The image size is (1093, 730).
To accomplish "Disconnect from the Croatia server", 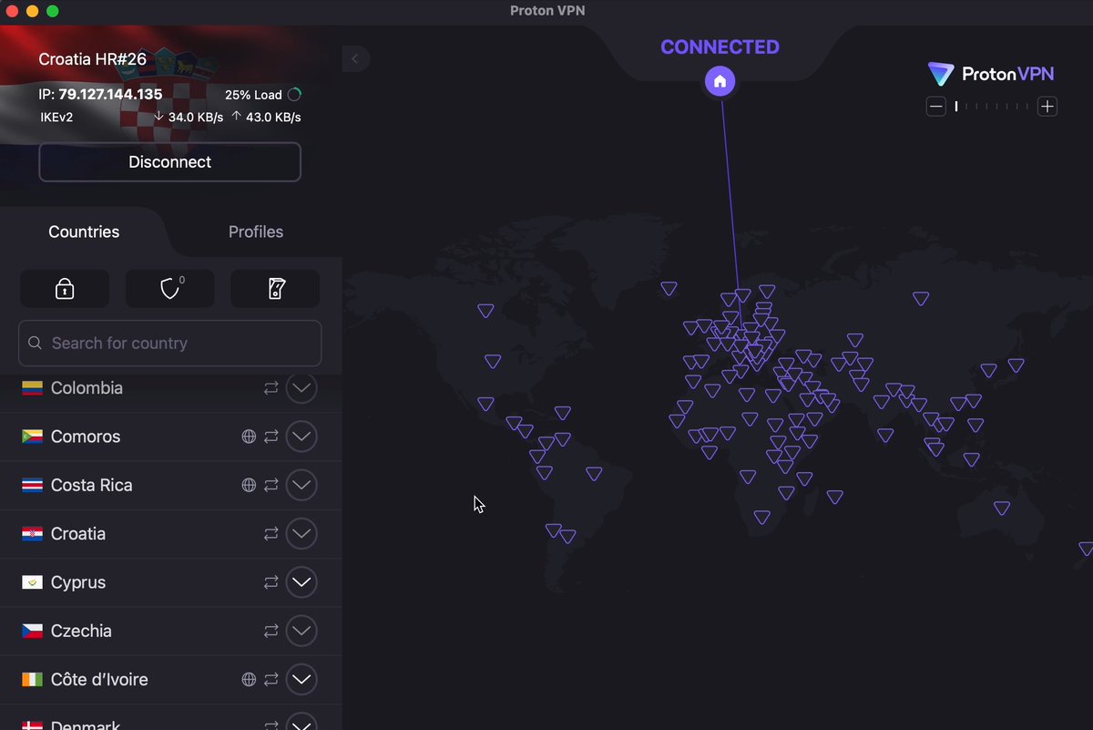I will point(169,162).
